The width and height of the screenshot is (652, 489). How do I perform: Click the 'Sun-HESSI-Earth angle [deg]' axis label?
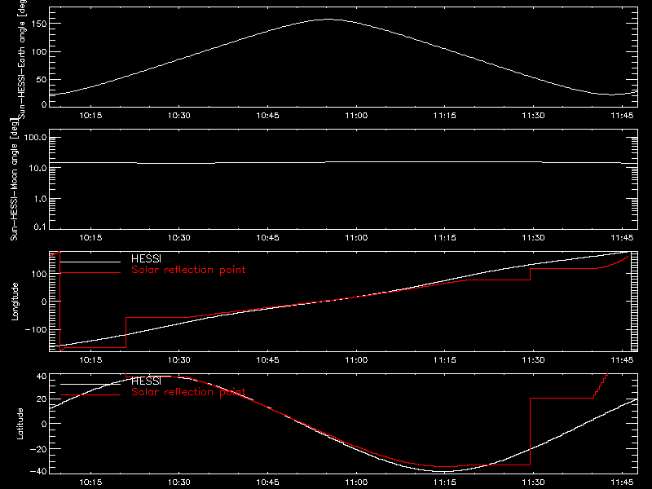click(x=22, y=59)
